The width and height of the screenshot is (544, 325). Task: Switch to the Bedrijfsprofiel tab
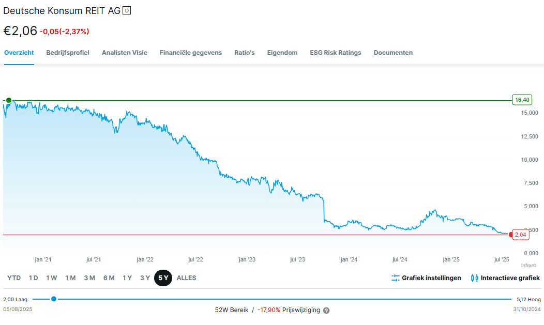point(68,53)
